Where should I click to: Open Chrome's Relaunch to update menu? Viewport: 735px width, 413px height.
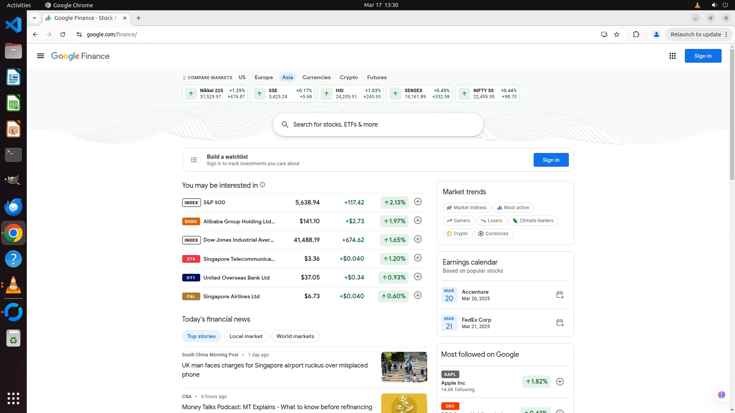(699, 34)
